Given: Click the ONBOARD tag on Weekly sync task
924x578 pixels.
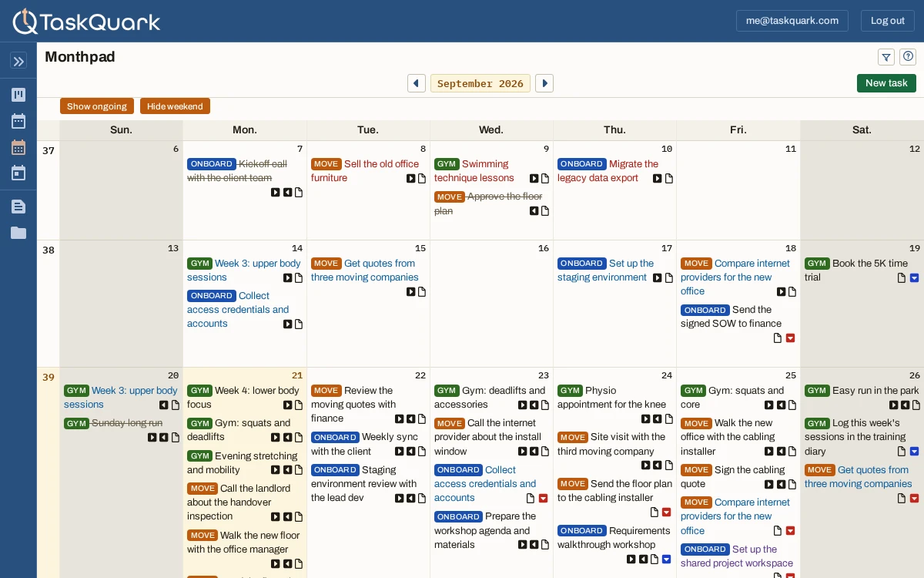Looking at the screenshot, I should point(335,438).
